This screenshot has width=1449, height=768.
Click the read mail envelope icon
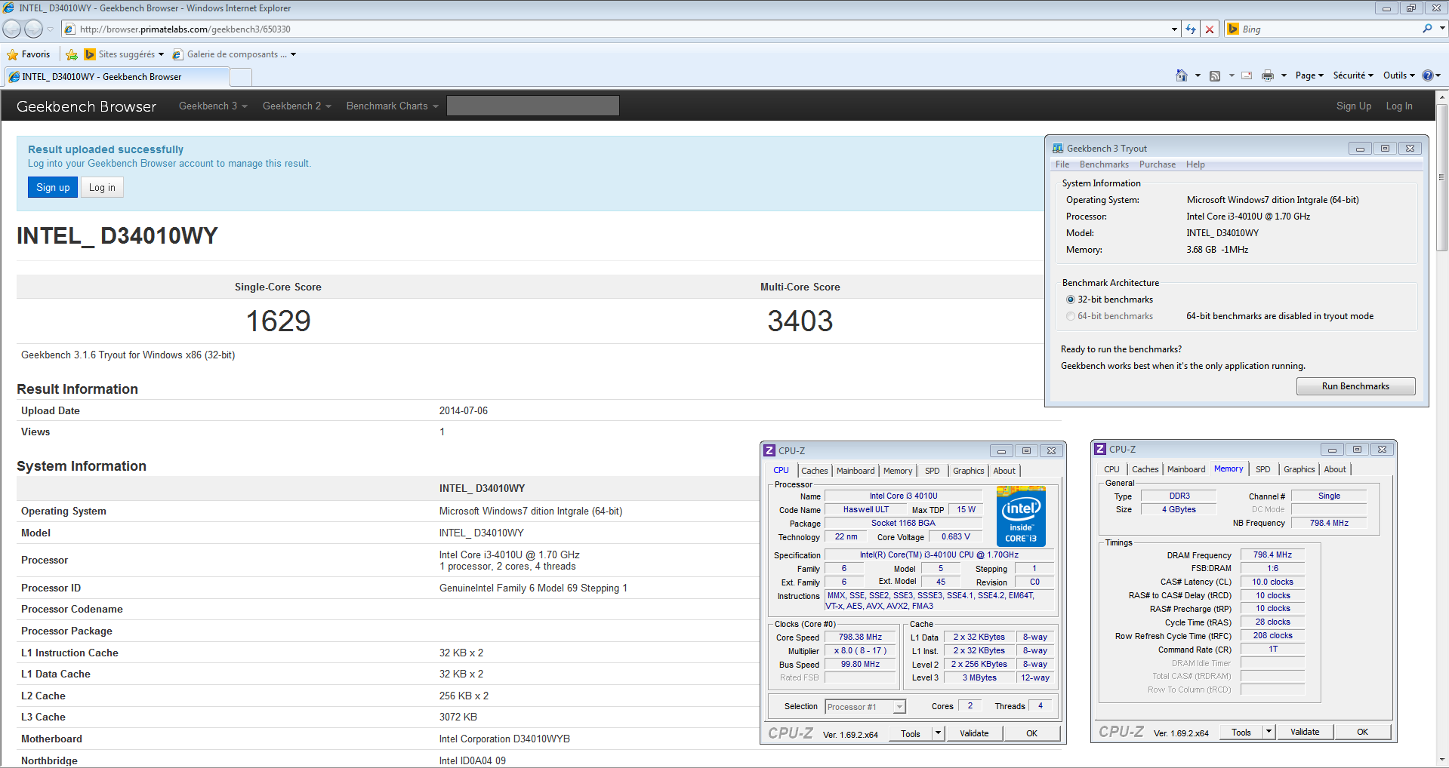(x=1247, y=75)
